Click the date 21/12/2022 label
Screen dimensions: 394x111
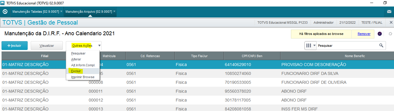[347, 22]
